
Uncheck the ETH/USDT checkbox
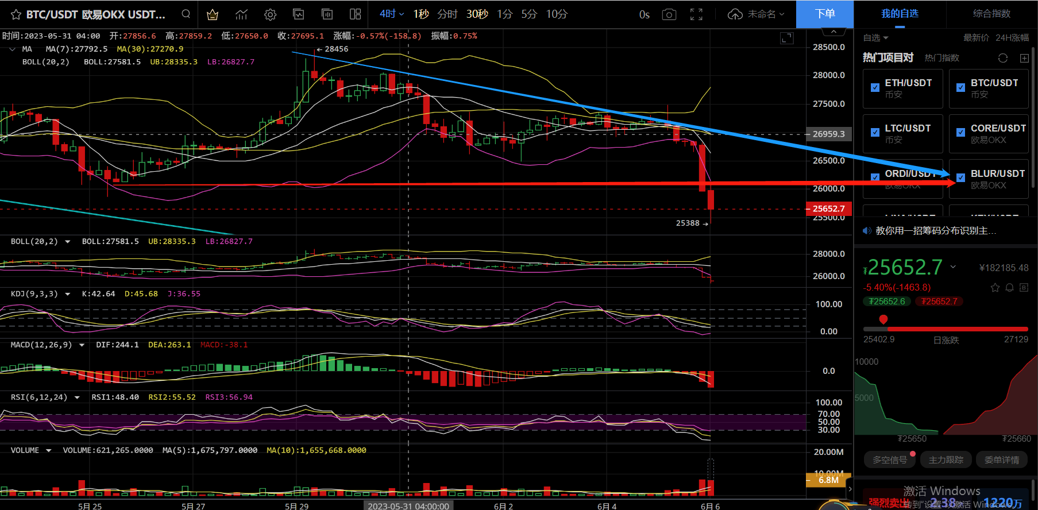pos(875,88)
